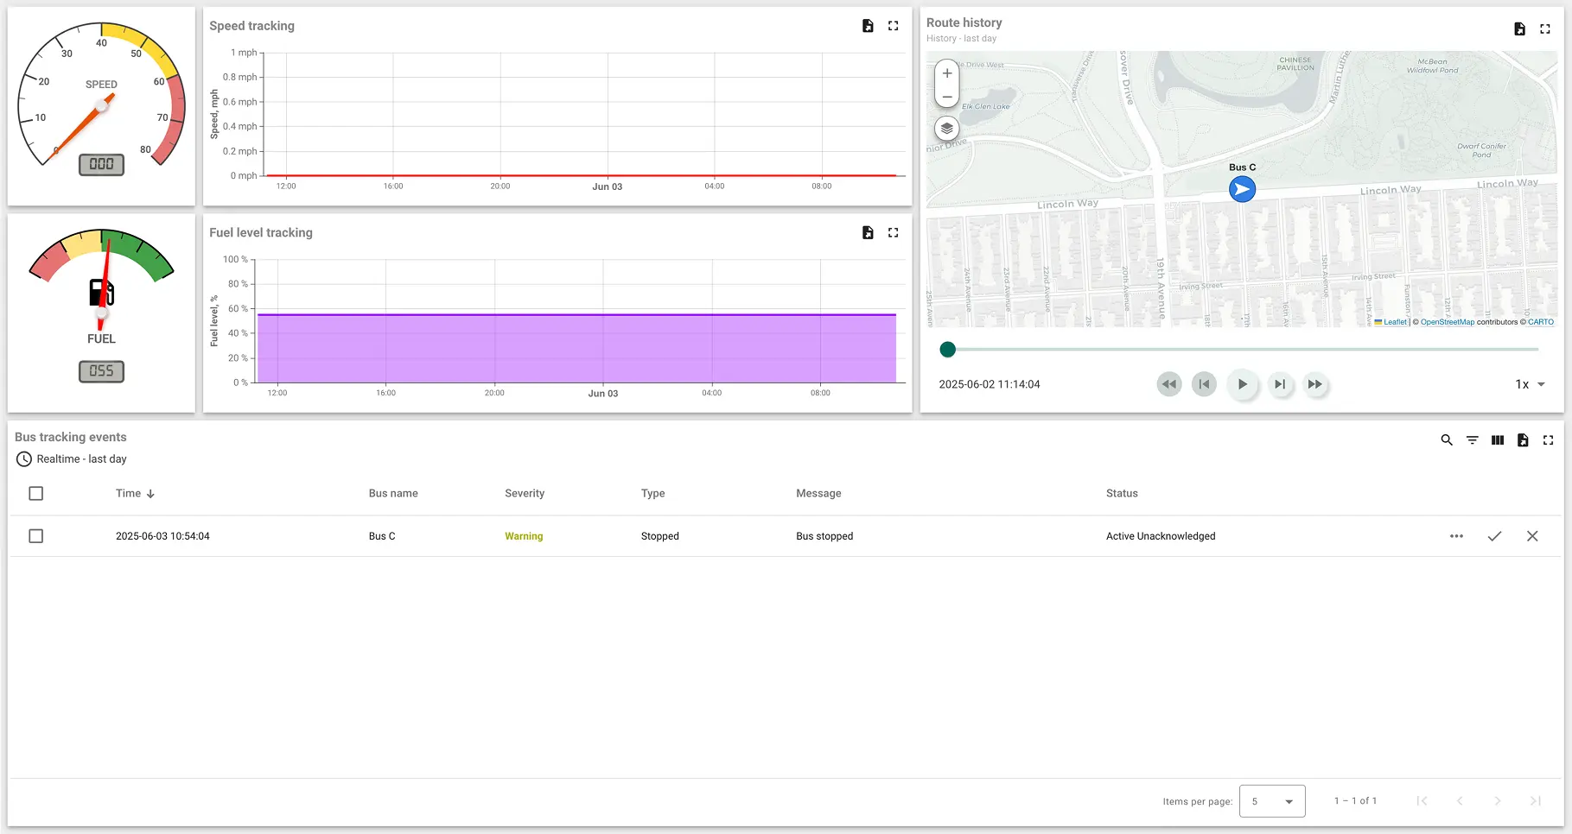
Task: Acknowledge the Bus C stopped alarm
Action: pos(1494,536)
